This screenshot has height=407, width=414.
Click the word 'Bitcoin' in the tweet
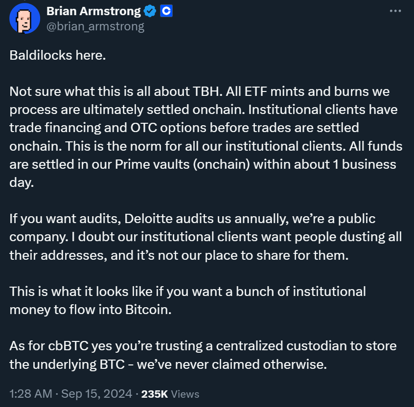point(148,310)
